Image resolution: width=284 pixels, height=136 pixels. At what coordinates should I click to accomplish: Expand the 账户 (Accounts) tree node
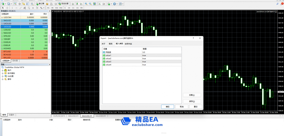(3, 70)
